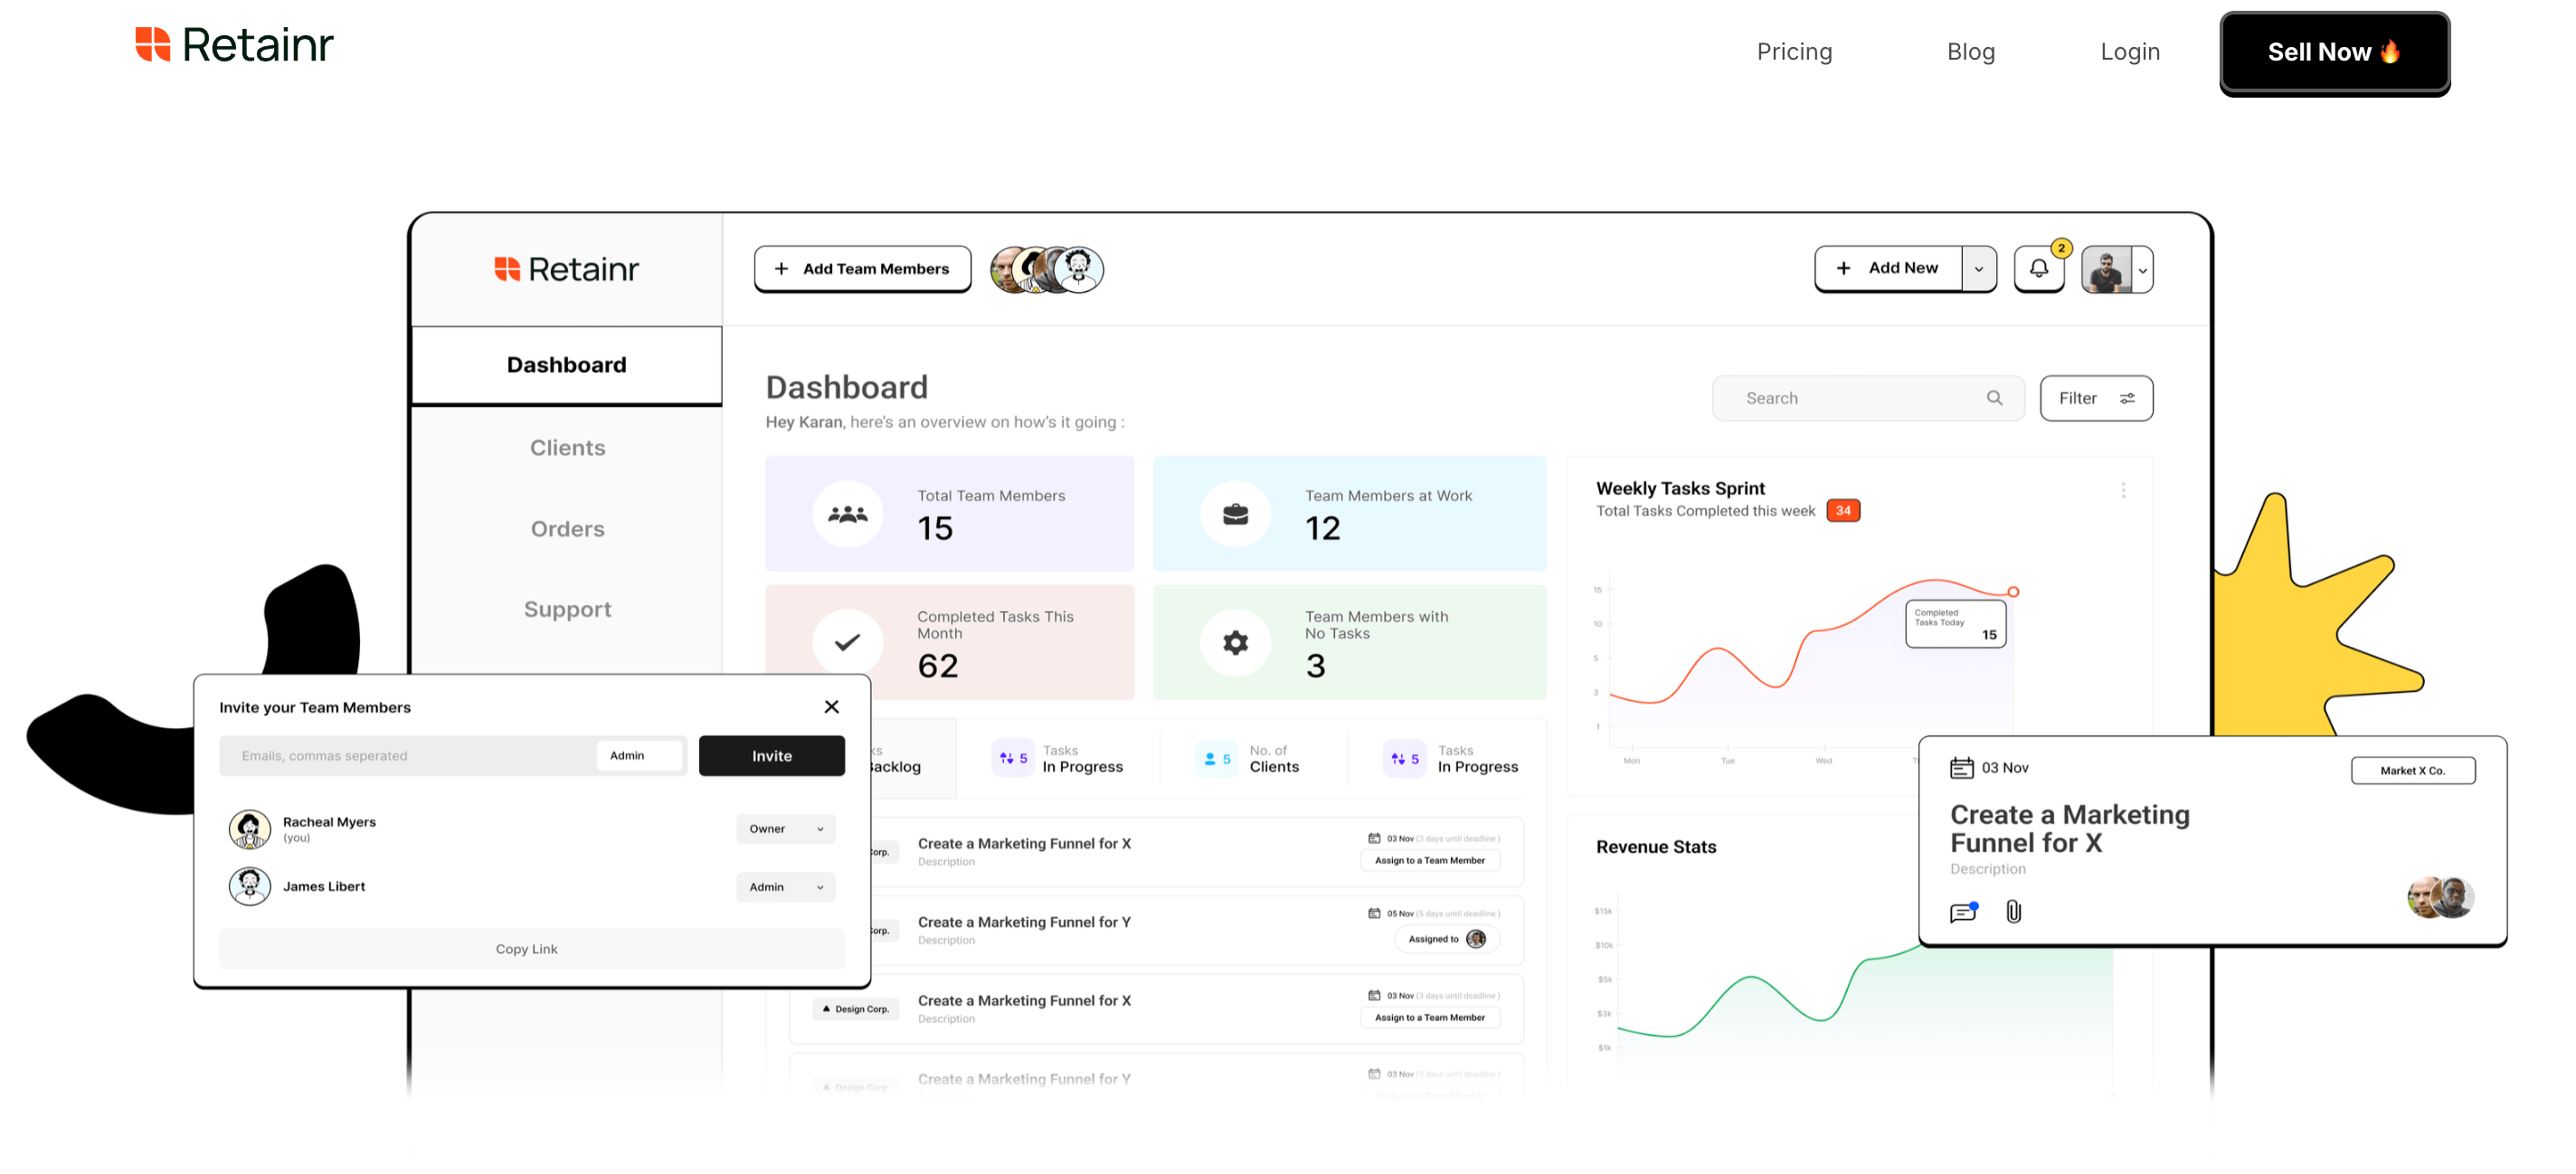Expand the Add New dropdown arrow
This screenshot has height=1174, width=2576.
click(x=1978, y=269)
